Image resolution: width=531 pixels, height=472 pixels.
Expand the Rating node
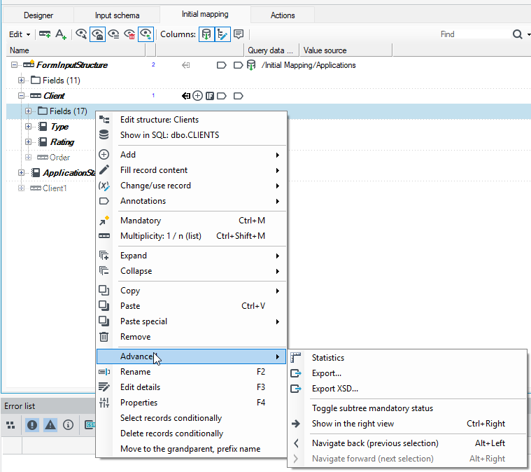[x=29, y=141]
